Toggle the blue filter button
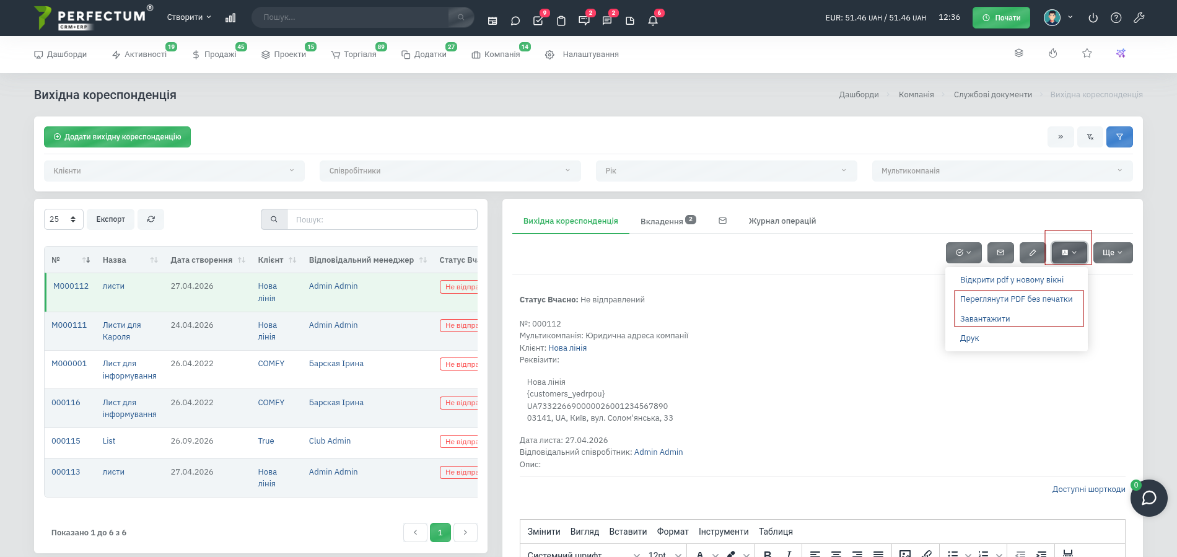The height and width of the screenshot is (557, 1177). [1119, 137]
